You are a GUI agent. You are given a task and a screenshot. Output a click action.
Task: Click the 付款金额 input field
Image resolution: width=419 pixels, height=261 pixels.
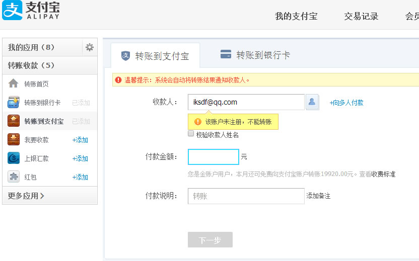click(214, 157)
